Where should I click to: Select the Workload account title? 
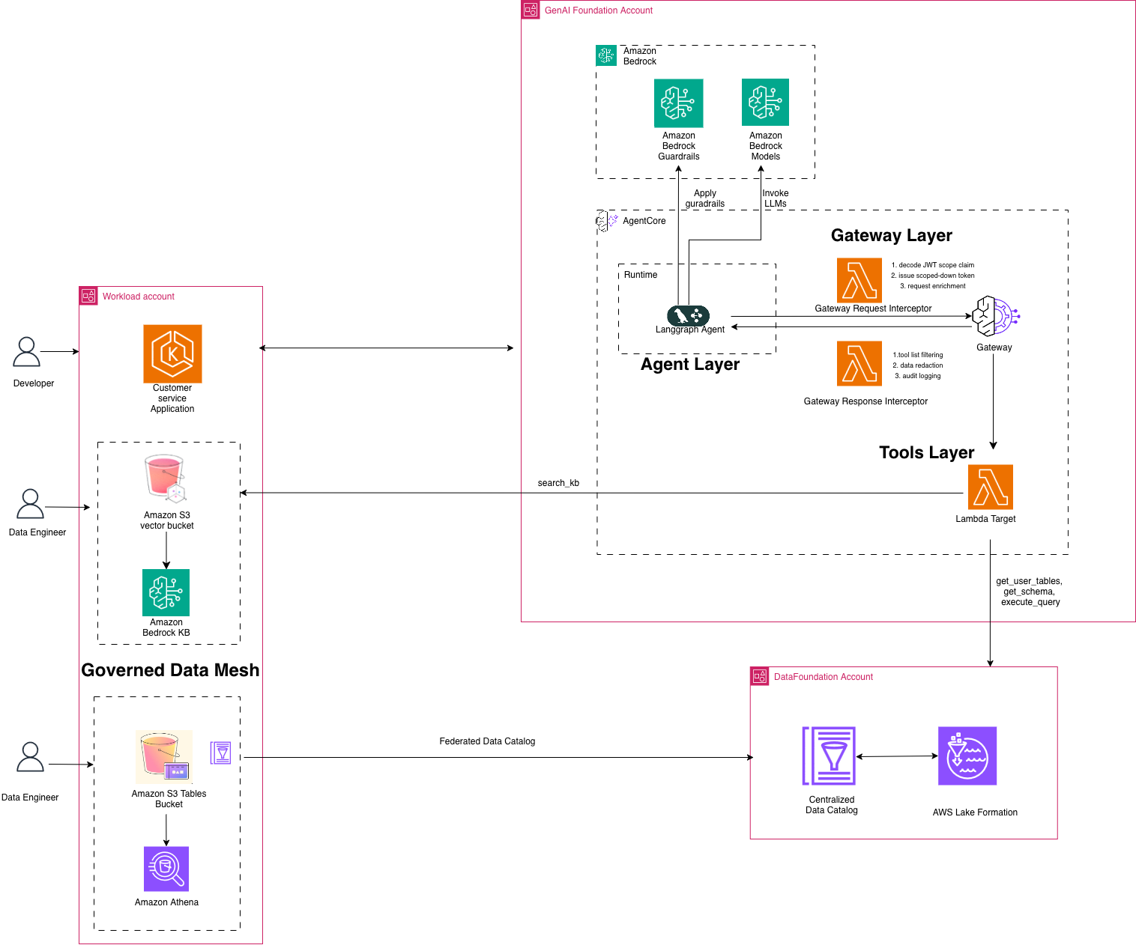pos(139,297)
